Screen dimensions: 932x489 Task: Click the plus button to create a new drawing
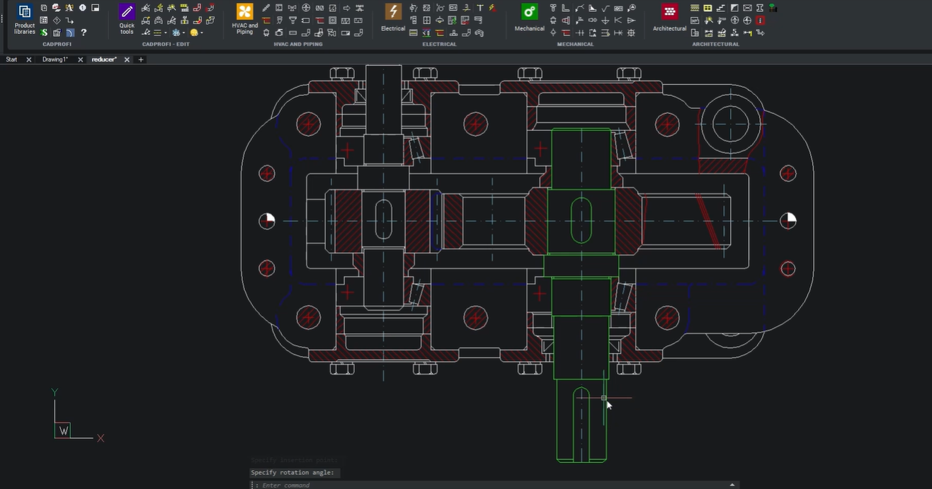tap(140, 59)
